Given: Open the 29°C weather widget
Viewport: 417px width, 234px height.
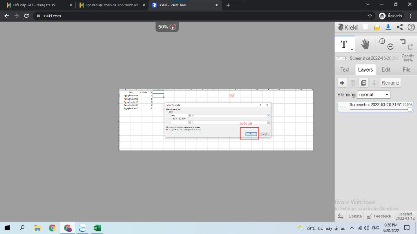Looking at the screenshot, I should pos(321,228).
